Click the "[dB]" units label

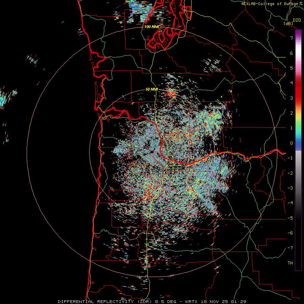[x=288, y=23]
